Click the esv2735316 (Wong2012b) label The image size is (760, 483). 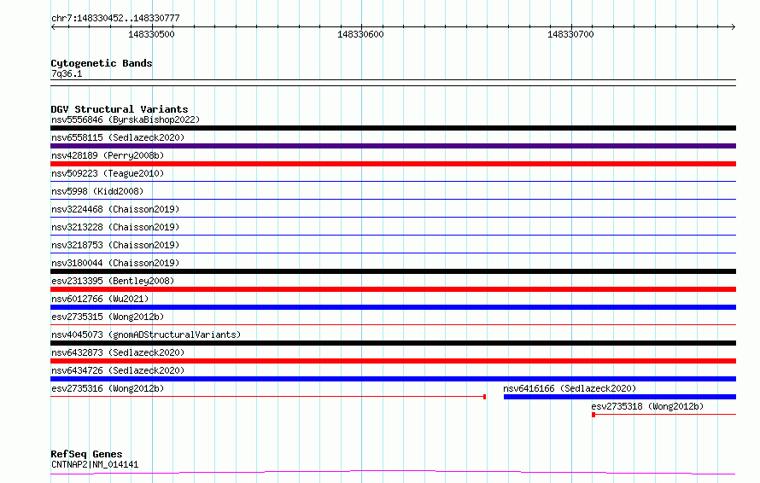[108, 388]
